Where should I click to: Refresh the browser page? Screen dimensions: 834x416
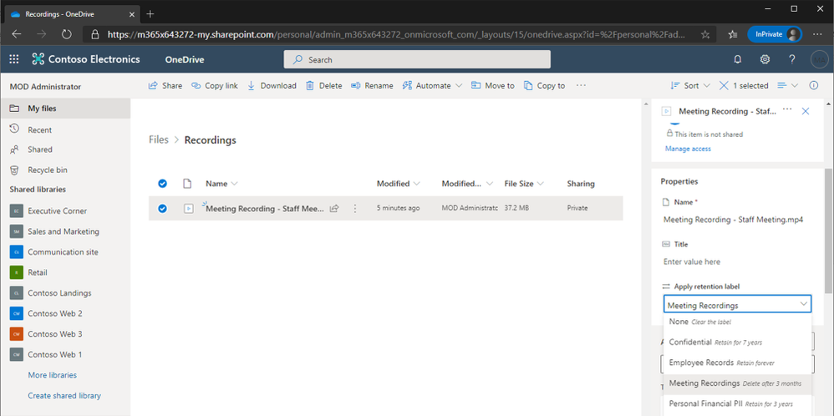[67, 34]
